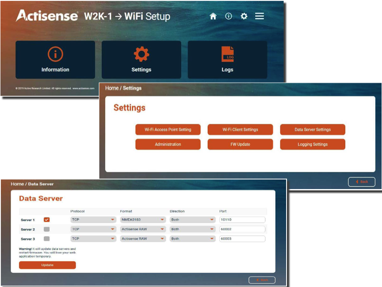
Task: Click the Format column header
Action: click(126, 211)
